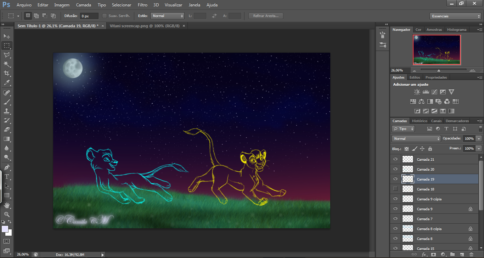Viewport: 484px width, 258px height.
Task: Open the Camada menu
Action: 84,5
